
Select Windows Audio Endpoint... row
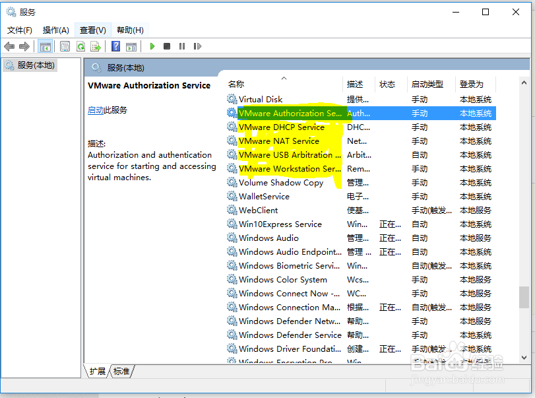pos(361,252)
